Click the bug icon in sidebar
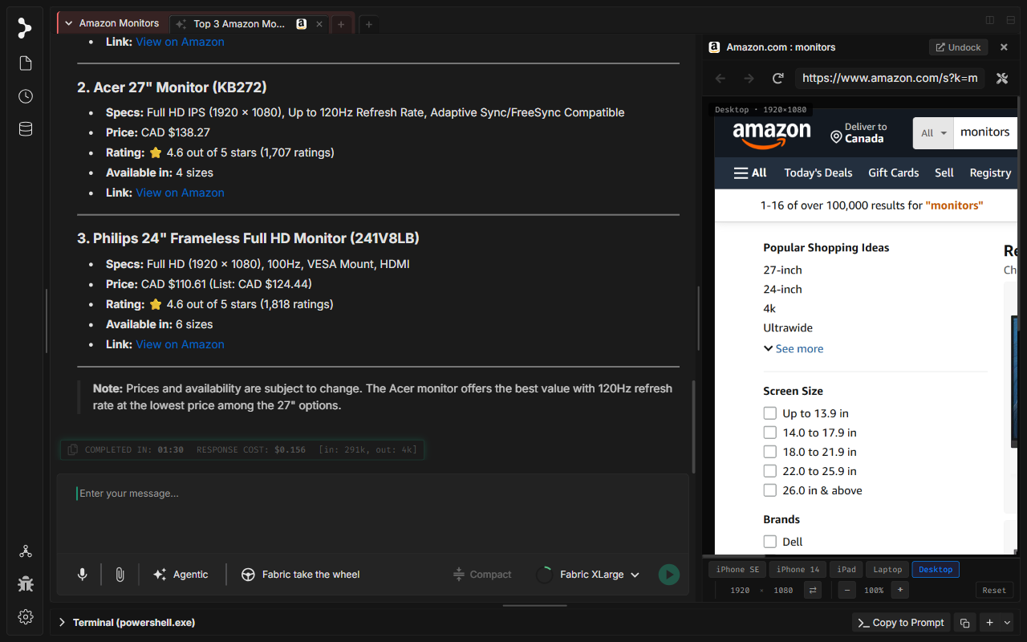The height and width of the screenshot is (642, 1027). (x=26, y=583)
